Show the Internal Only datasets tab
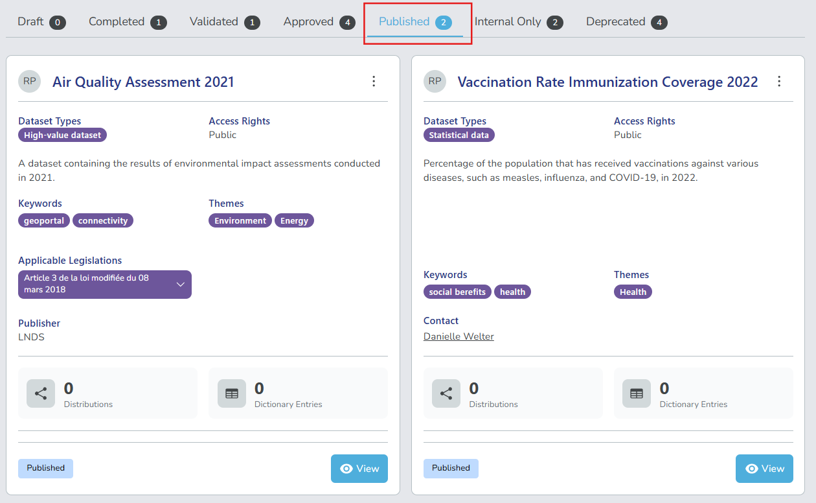The image size is (816, 503). click(x=518, y=22)
